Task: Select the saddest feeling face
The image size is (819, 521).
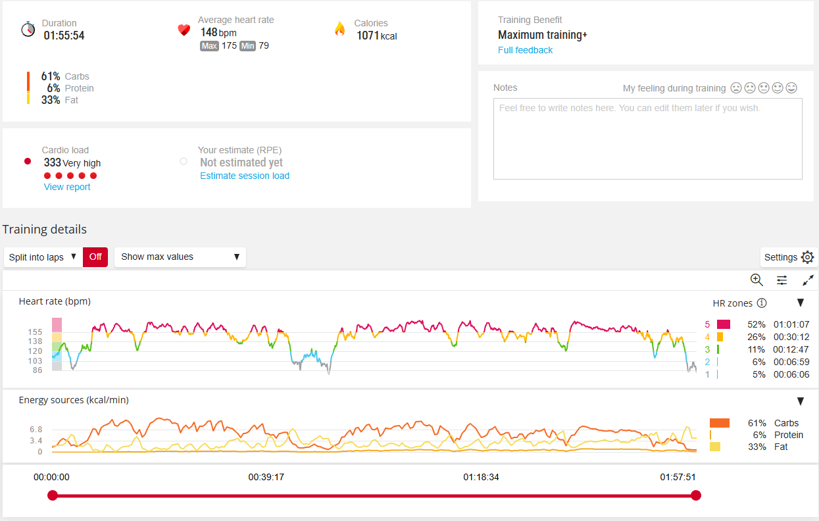Action: [x=736, y=87]
